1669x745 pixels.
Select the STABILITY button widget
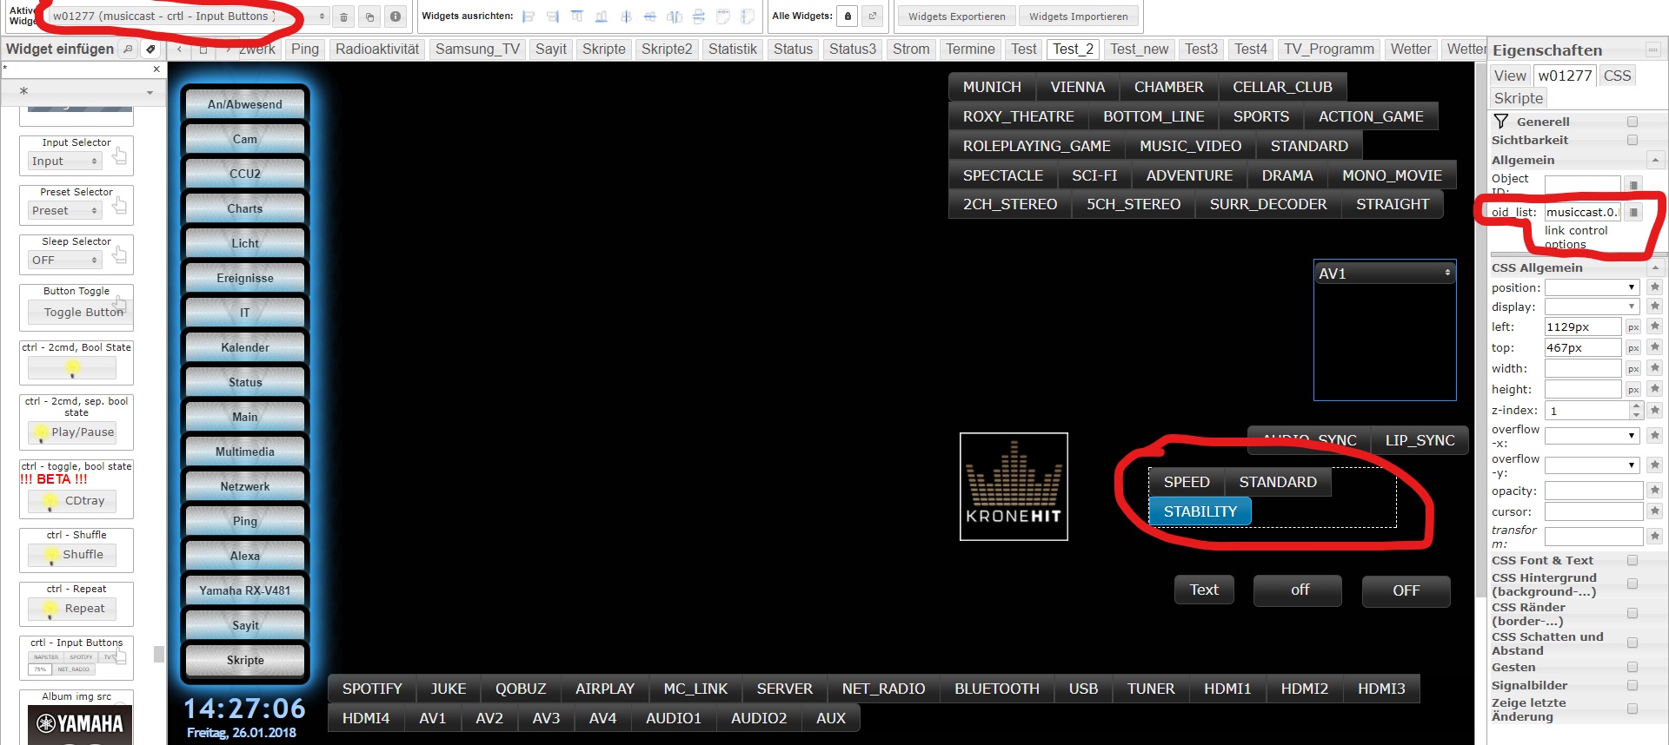tap(1200, 511)
